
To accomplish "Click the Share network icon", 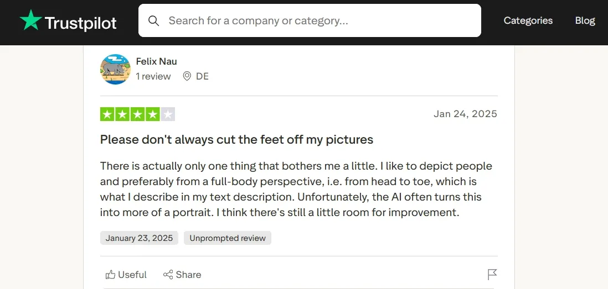I will coord(168,275).
